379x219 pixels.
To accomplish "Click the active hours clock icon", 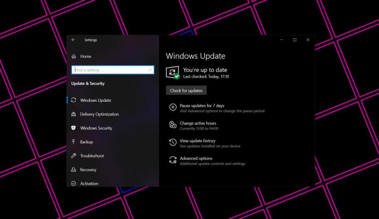I will [173, 125].
